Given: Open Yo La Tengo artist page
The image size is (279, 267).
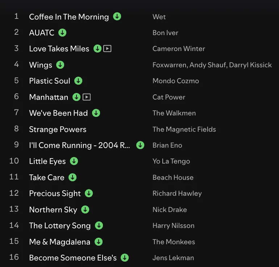Looking at the screenshot, I should (171, 161).
